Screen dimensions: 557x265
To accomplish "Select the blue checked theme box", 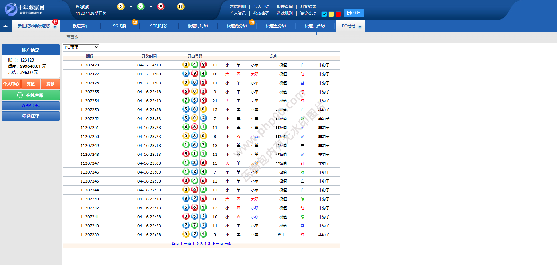I will 324,14.
